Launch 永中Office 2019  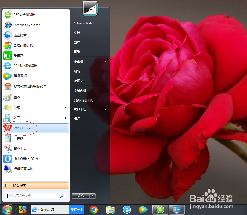(x=36, y=159)
